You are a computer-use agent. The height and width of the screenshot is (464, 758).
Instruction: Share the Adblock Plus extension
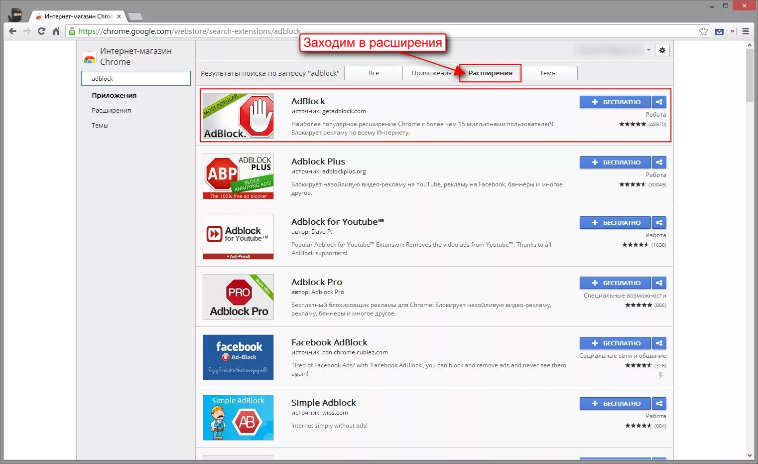[x=659, y=162]
